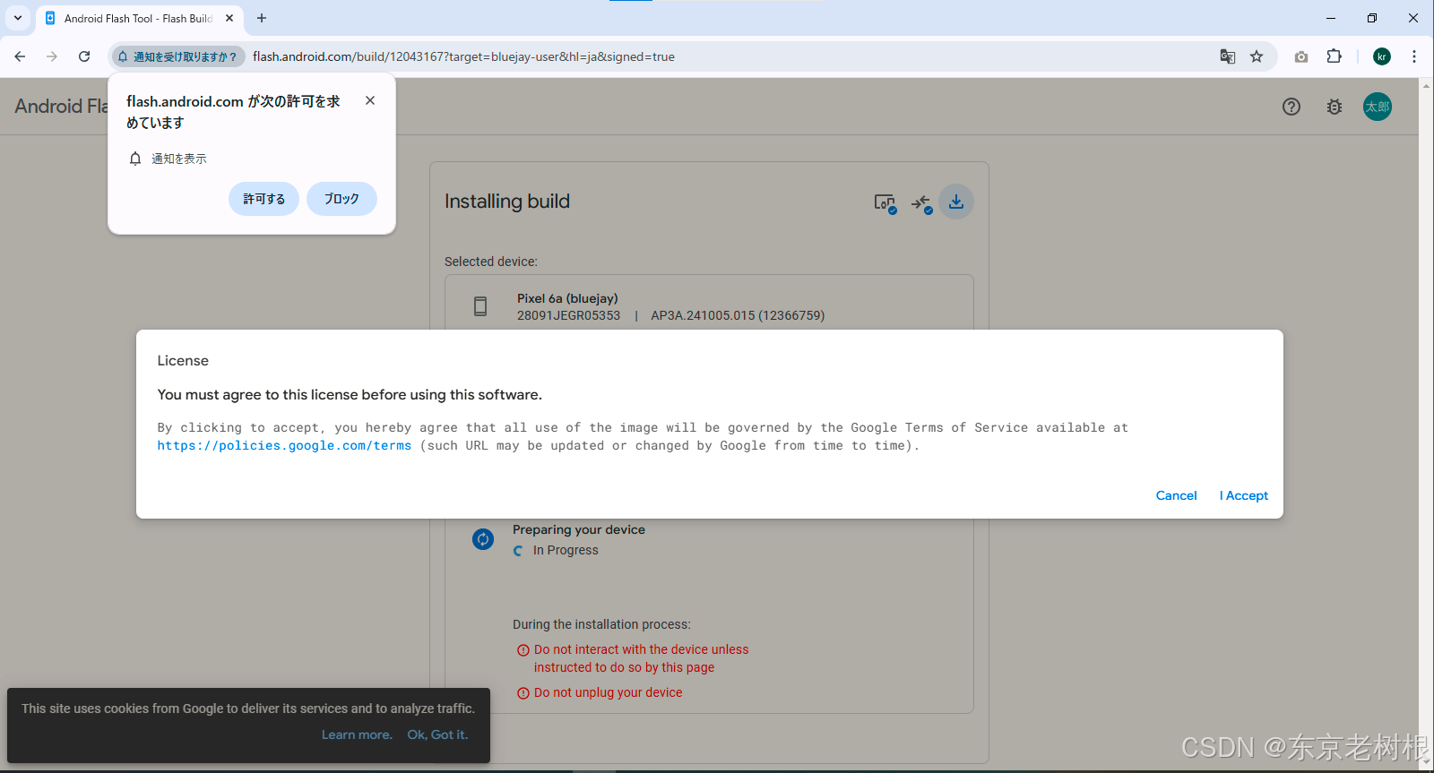Click the AP3A.241005.015 (12366759) build text
This screenshot has width=1434, height=773.
pos(738,315)
